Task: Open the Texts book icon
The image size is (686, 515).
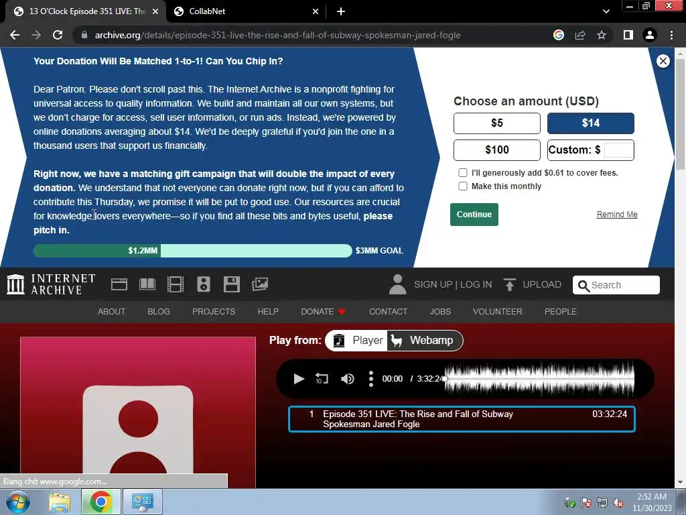Action: (x=147, y=284)
